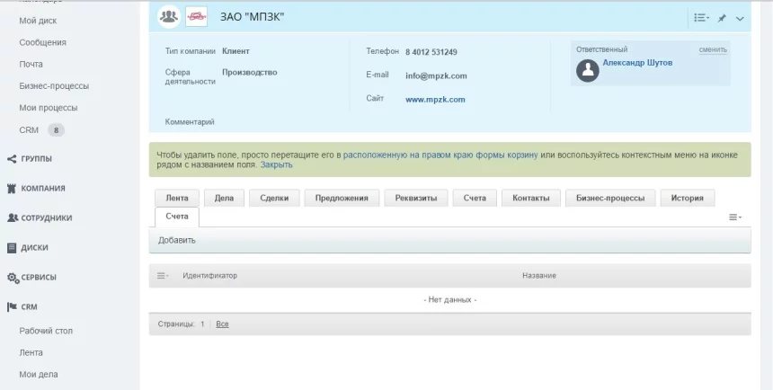Click the Добавить button
The image size is (773, 390).
[177, 240]
